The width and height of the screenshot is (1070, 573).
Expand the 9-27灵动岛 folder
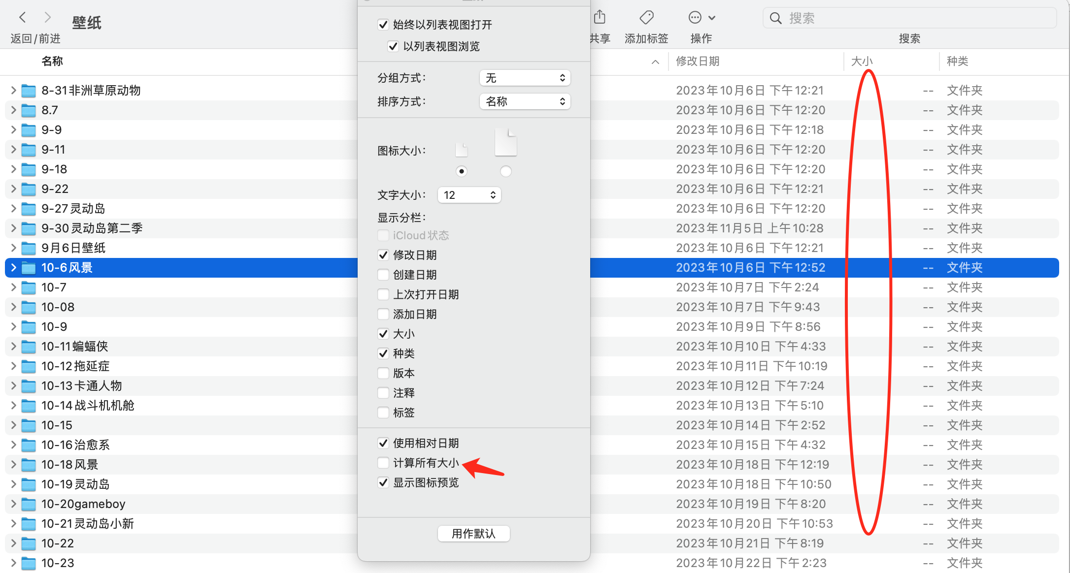click(x=13, y=209)
